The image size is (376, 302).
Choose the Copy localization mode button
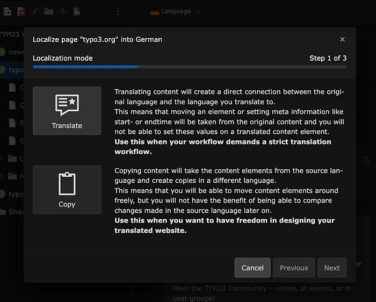tap(67, 190)
